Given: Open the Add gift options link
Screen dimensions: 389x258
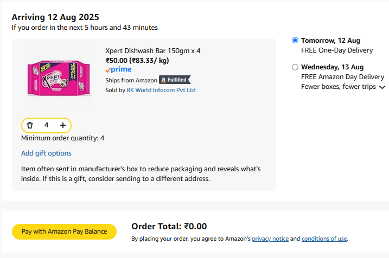Looking at the screenshot, I should [x=46, y=153].
